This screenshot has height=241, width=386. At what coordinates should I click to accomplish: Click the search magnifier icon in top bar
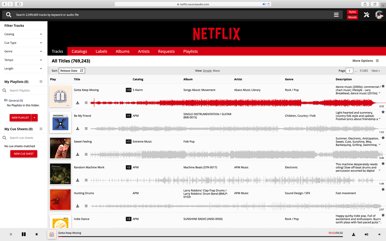coord(9,15)
